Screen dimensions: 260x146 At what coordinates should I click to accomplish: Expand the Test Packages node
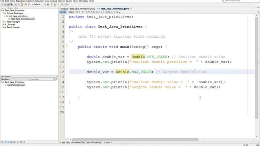click(3, 21)
